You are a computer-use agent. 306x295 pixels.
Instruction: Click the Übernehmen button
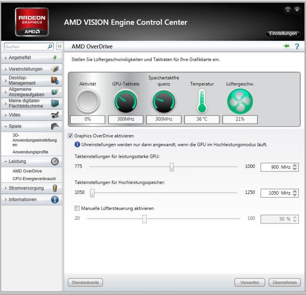(284, 282)
